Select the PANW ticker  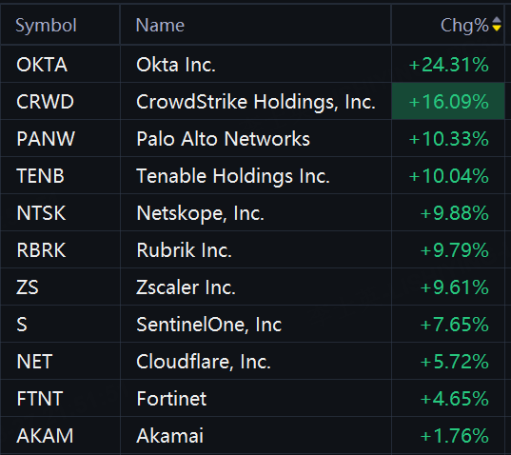46,139
